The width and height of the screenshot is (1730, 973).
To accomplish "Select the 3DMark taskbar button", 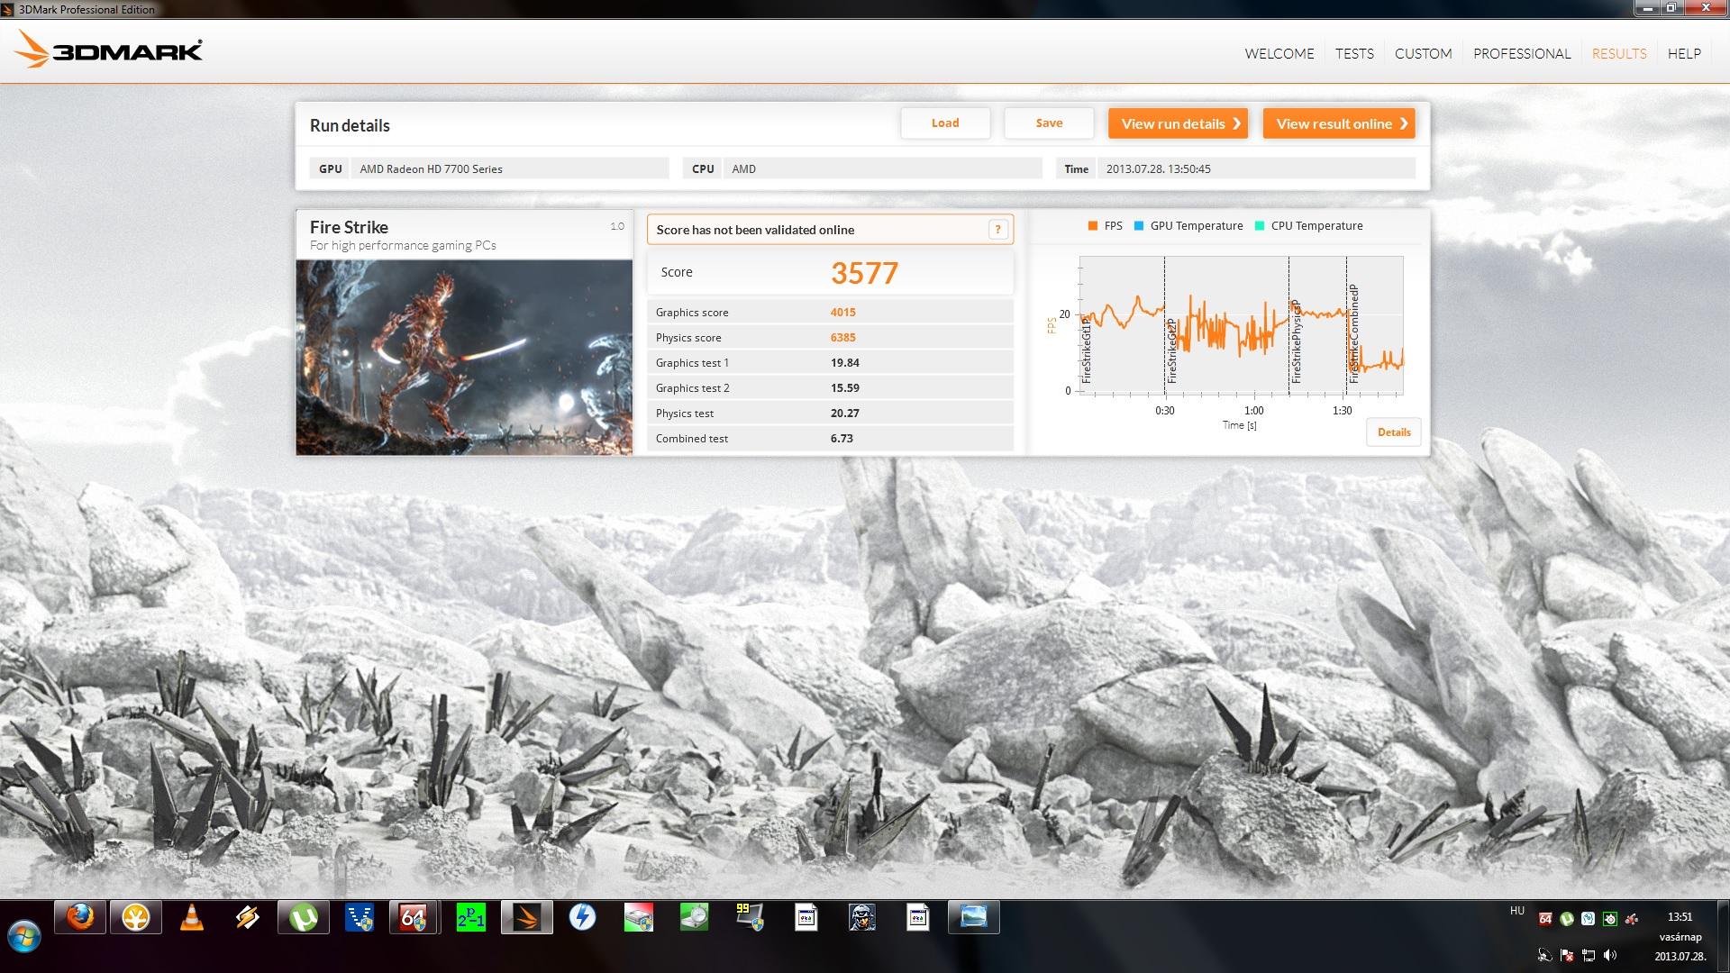I will [x=527, y=917].
